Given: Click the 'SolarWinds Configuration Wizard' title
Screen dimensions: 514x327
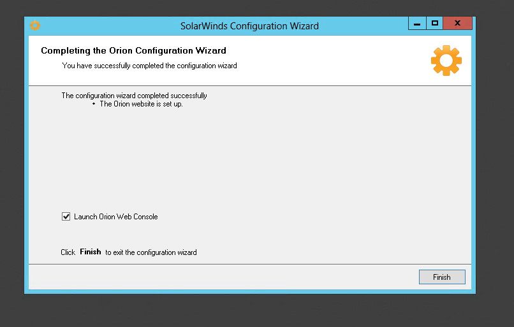Looking at the screenshot, I should [249, 26].
